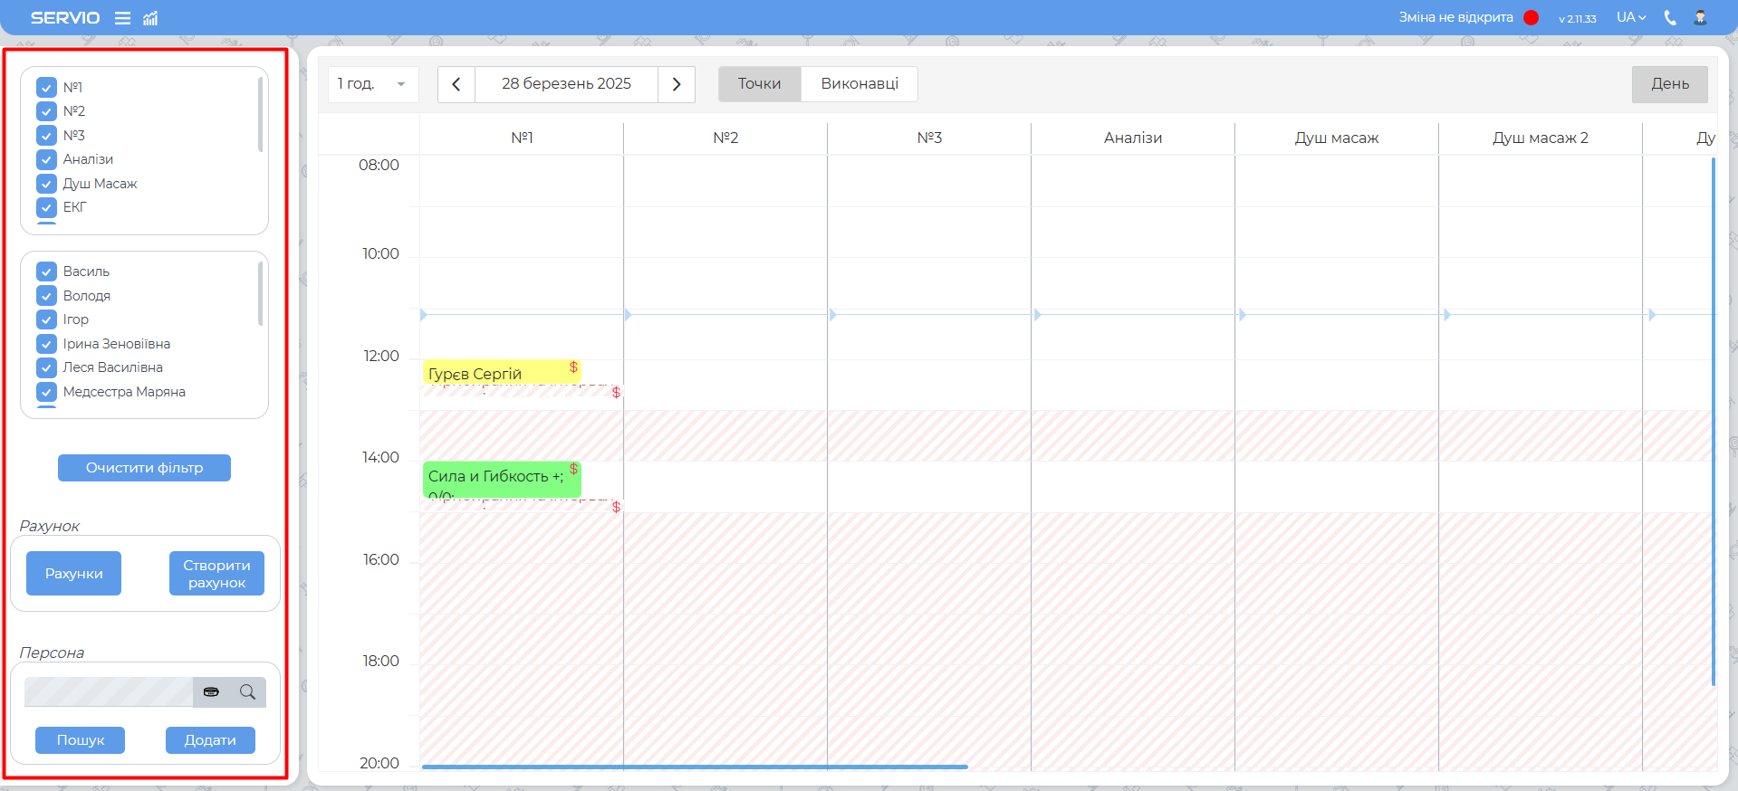The width and height of the screenshot is (1738, 791).
Task: Click the phone icon in header
Action: 1670,17
